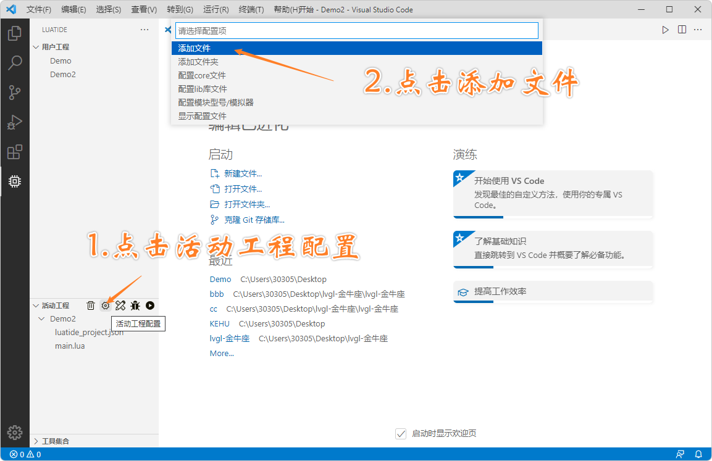
Task: Click the 请选择配置项 input box
Action: click(357, 30)
